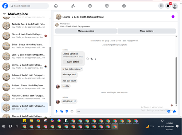Open the volume control in tray

pos(162,126)
